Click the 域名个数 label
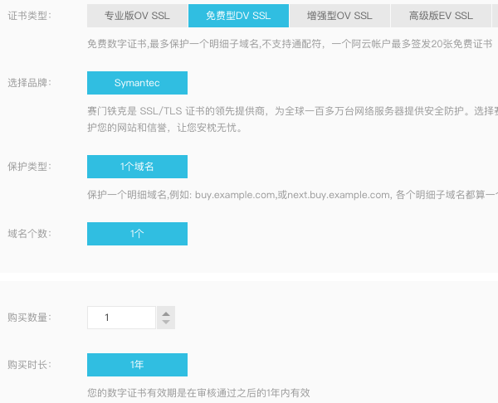Viewport: 498px width, 403px height. point(29,234)
